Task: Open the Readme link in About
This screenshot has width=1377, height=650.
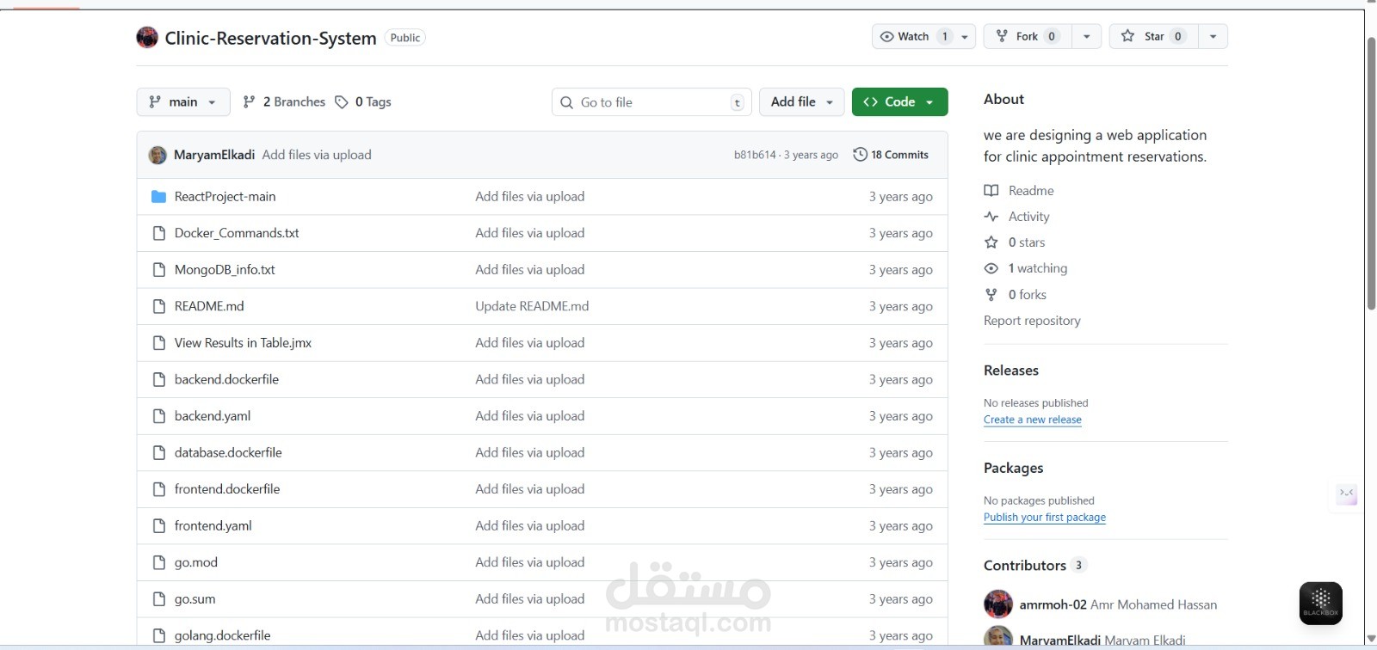Action: click(x=1031, y=190)
